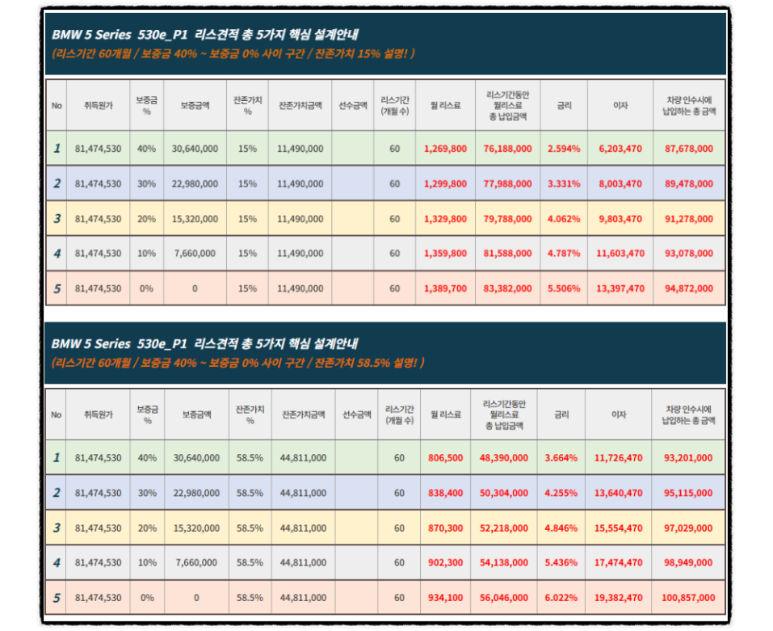Select monthly lease fee 1,269,800
The image size is (773, 631).
tap(445, 149)
